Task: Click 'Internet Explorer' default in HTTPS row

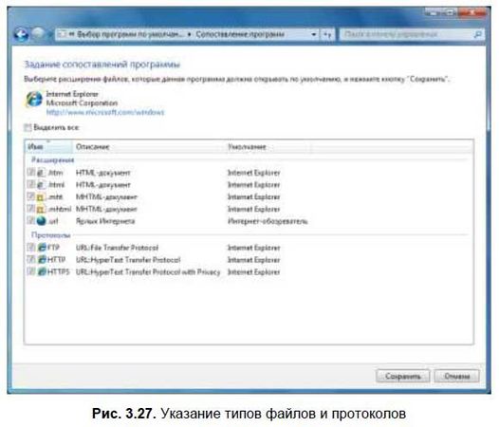Action: tap(253, 271)
